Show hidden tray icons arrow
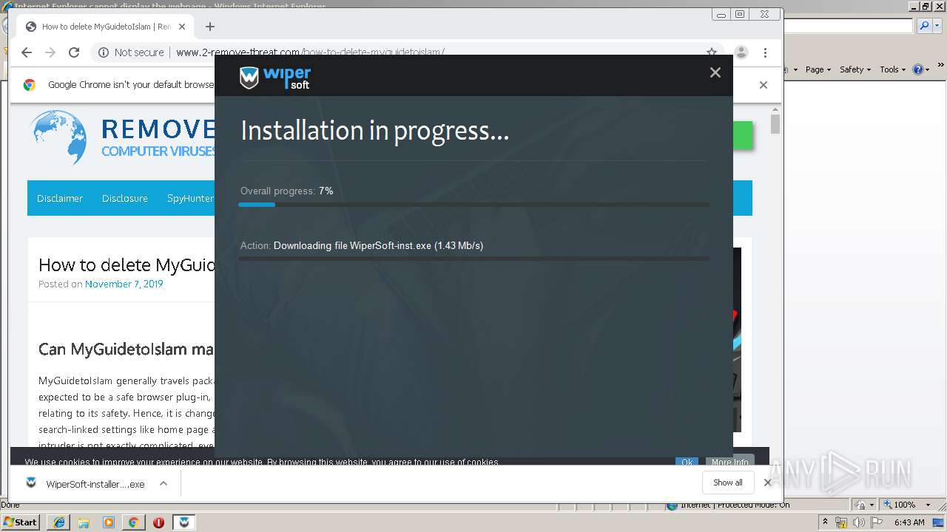The width and height of the screenshot is (947, 532). click(825, 522)
